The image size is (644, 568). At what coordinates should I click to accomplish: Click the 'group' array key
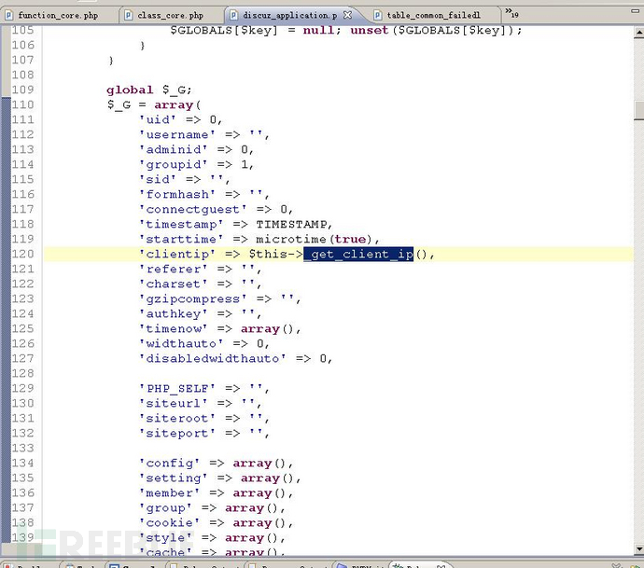click(x=165, y=508)
